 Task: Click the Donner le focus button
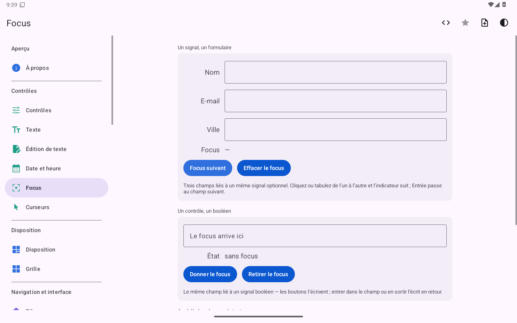tap(210, 274)
